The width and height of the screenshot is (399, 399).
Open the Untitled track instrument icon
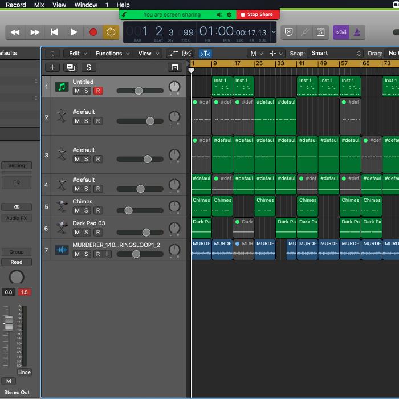click(62, 87)
